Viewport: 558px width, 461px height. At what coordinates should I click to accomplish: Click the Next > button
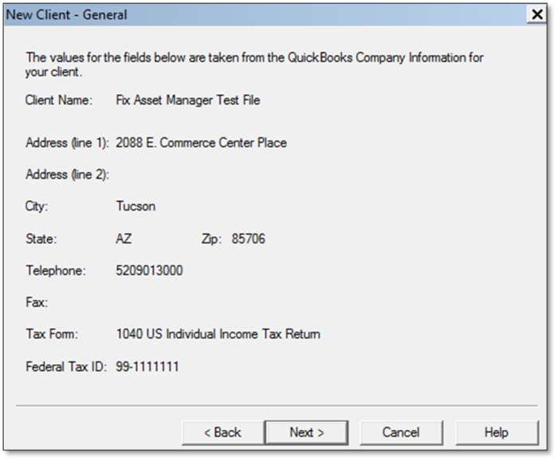(x=306, y=432)
